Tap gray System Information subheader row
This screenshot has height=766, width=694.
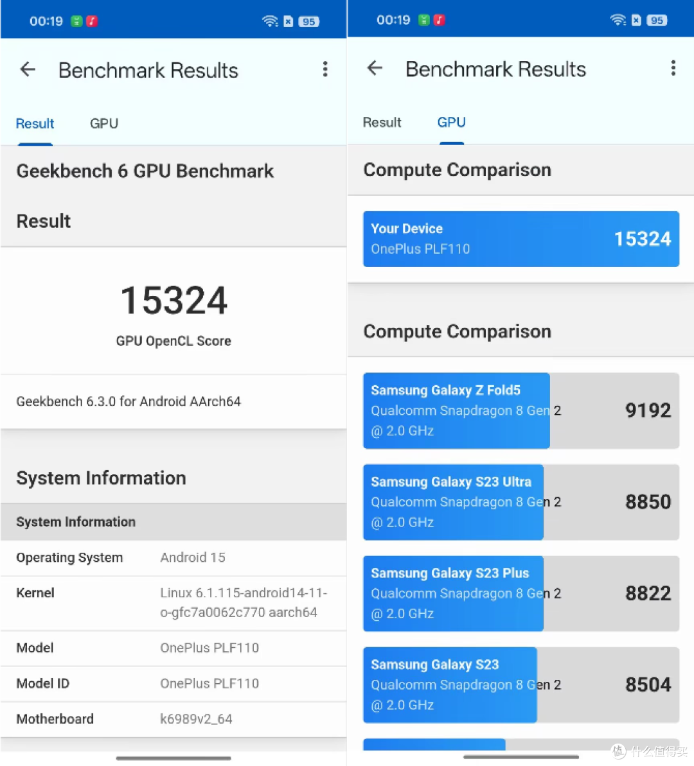pos(173,522)
